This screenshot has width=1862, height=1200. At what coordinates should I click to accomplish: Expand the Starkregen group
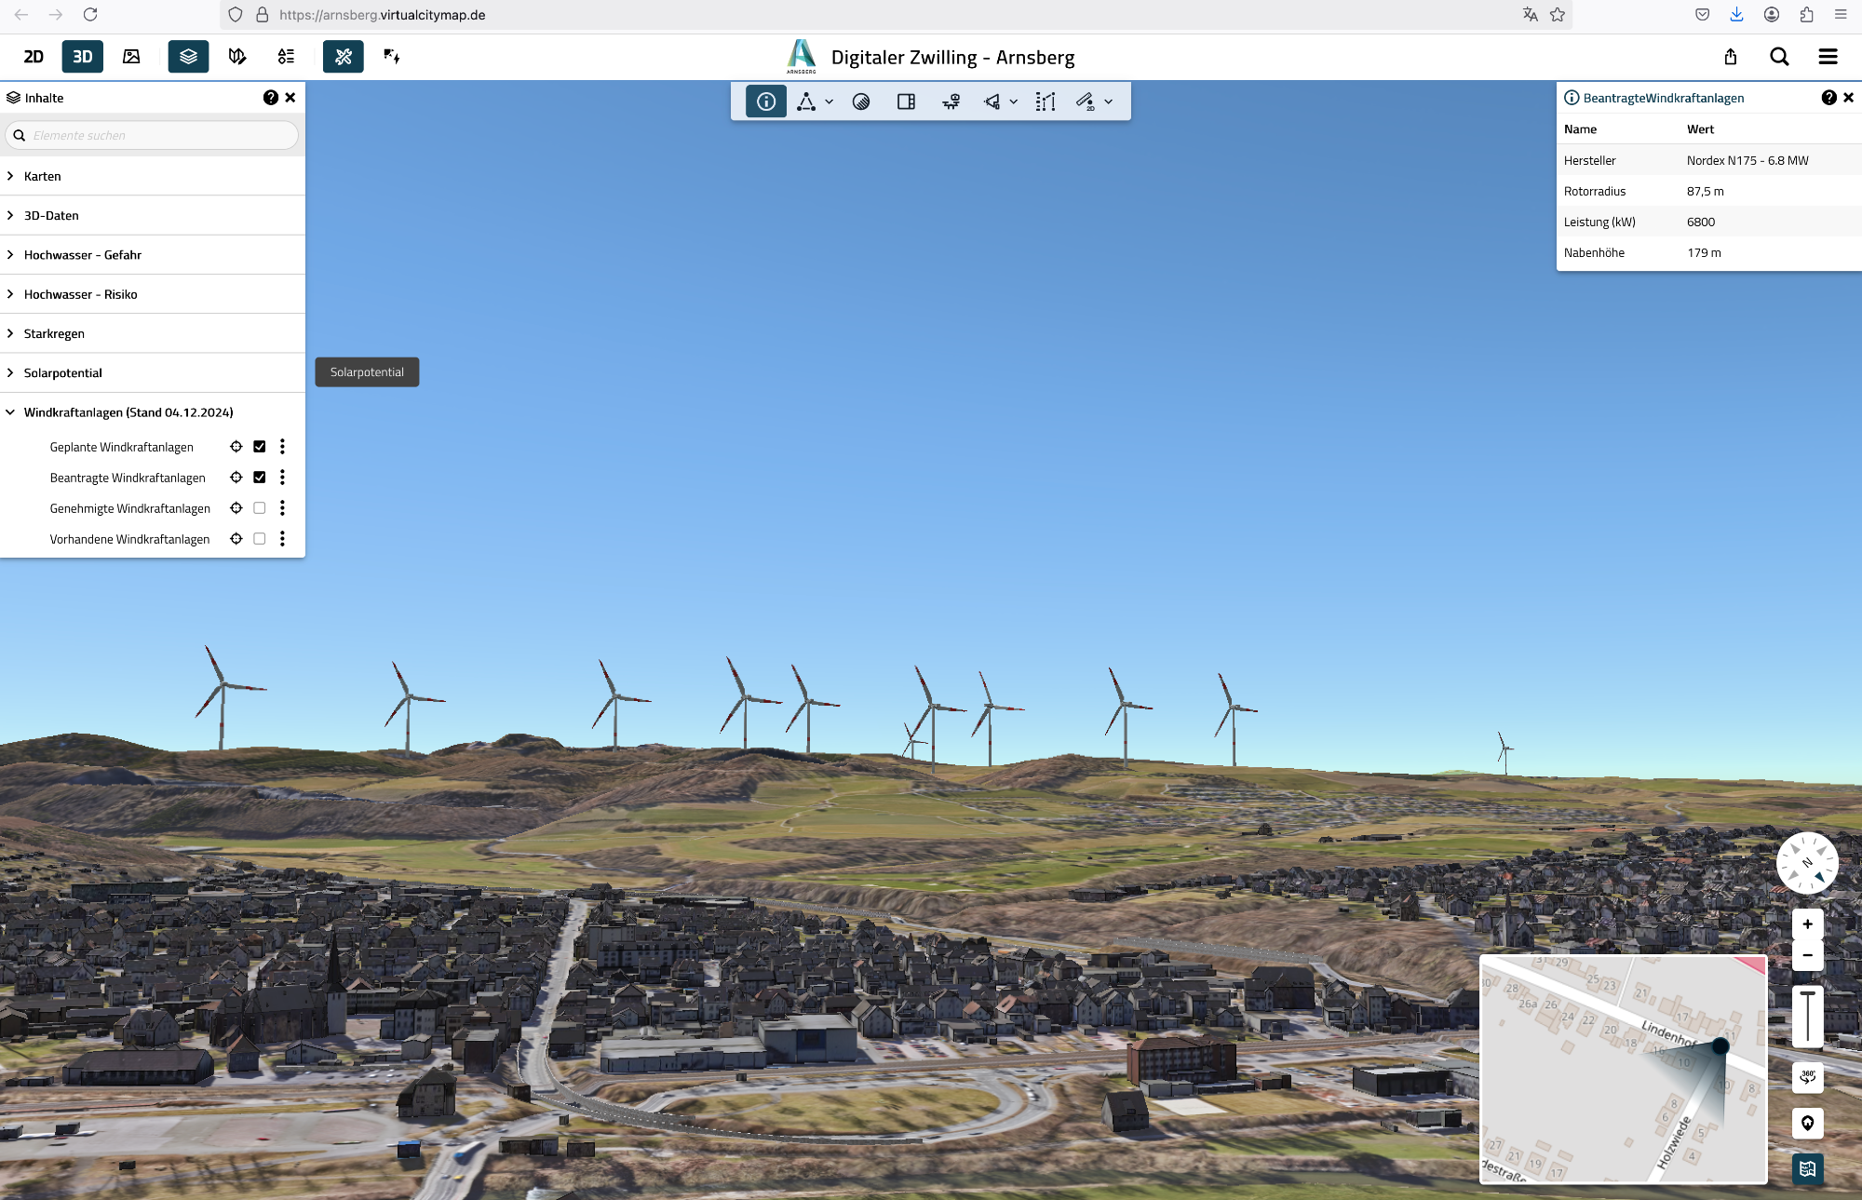(x=10, y=333)
